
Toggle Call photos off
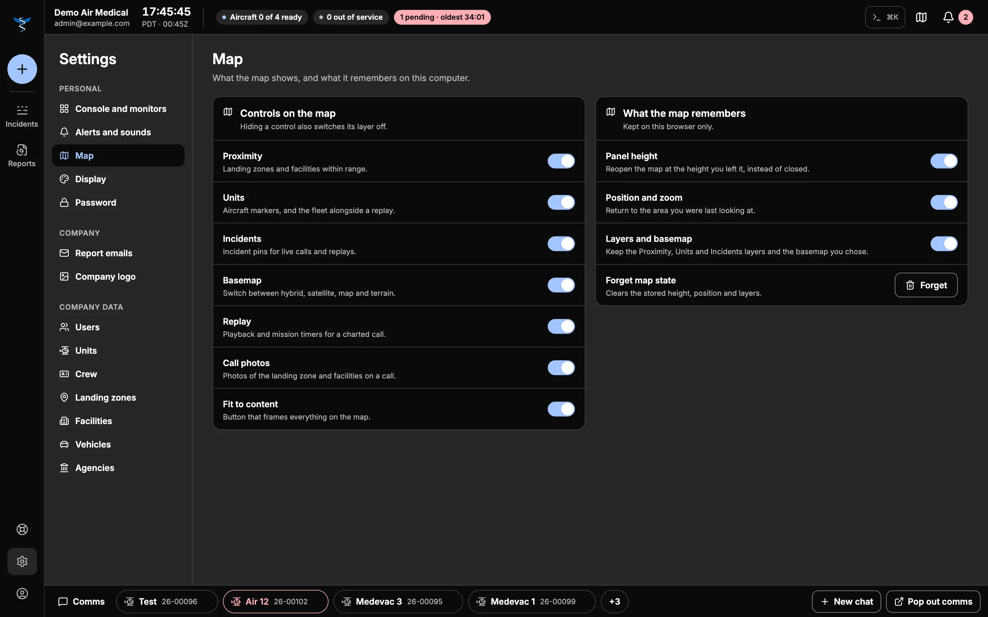tap(561, 368)
